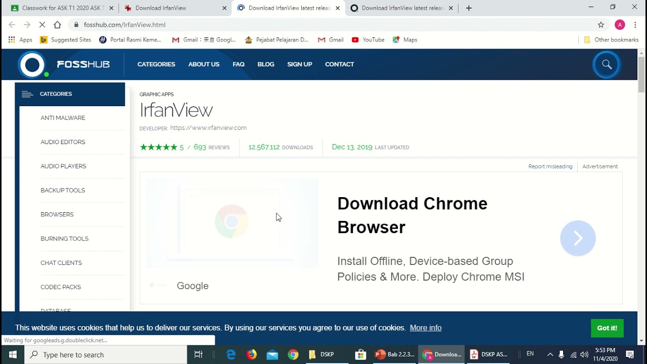647x364 pixels.
Task: Open the Suggested Sites bookmark
Action: point(66,40)
